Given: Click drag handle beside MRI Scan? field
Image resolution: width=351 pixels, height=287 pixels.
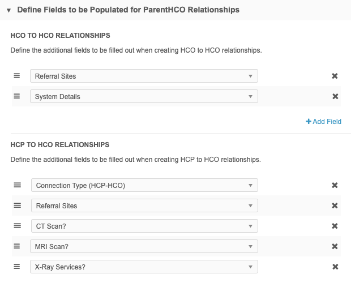Looking at the screenshot, I should click(17, 246).
